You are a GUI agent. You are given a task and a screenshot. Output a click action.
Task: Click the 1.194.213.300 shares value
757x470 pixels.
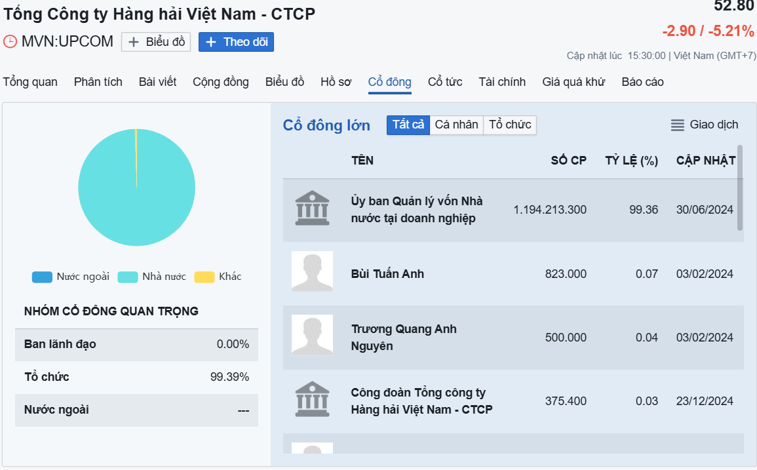(550, 210)
